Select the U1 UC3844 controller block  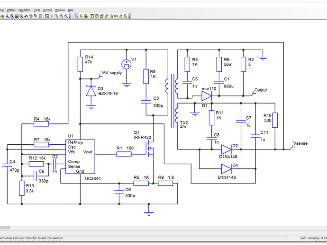[x=80, y=157]
